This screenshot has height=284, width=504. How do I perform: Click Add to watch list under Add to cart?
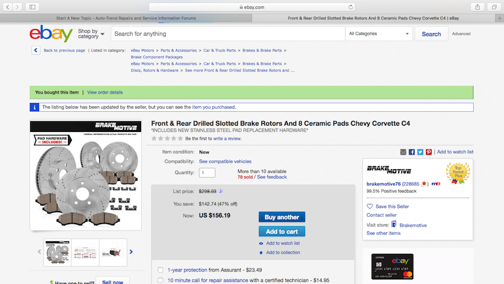(x=283, y=243)
